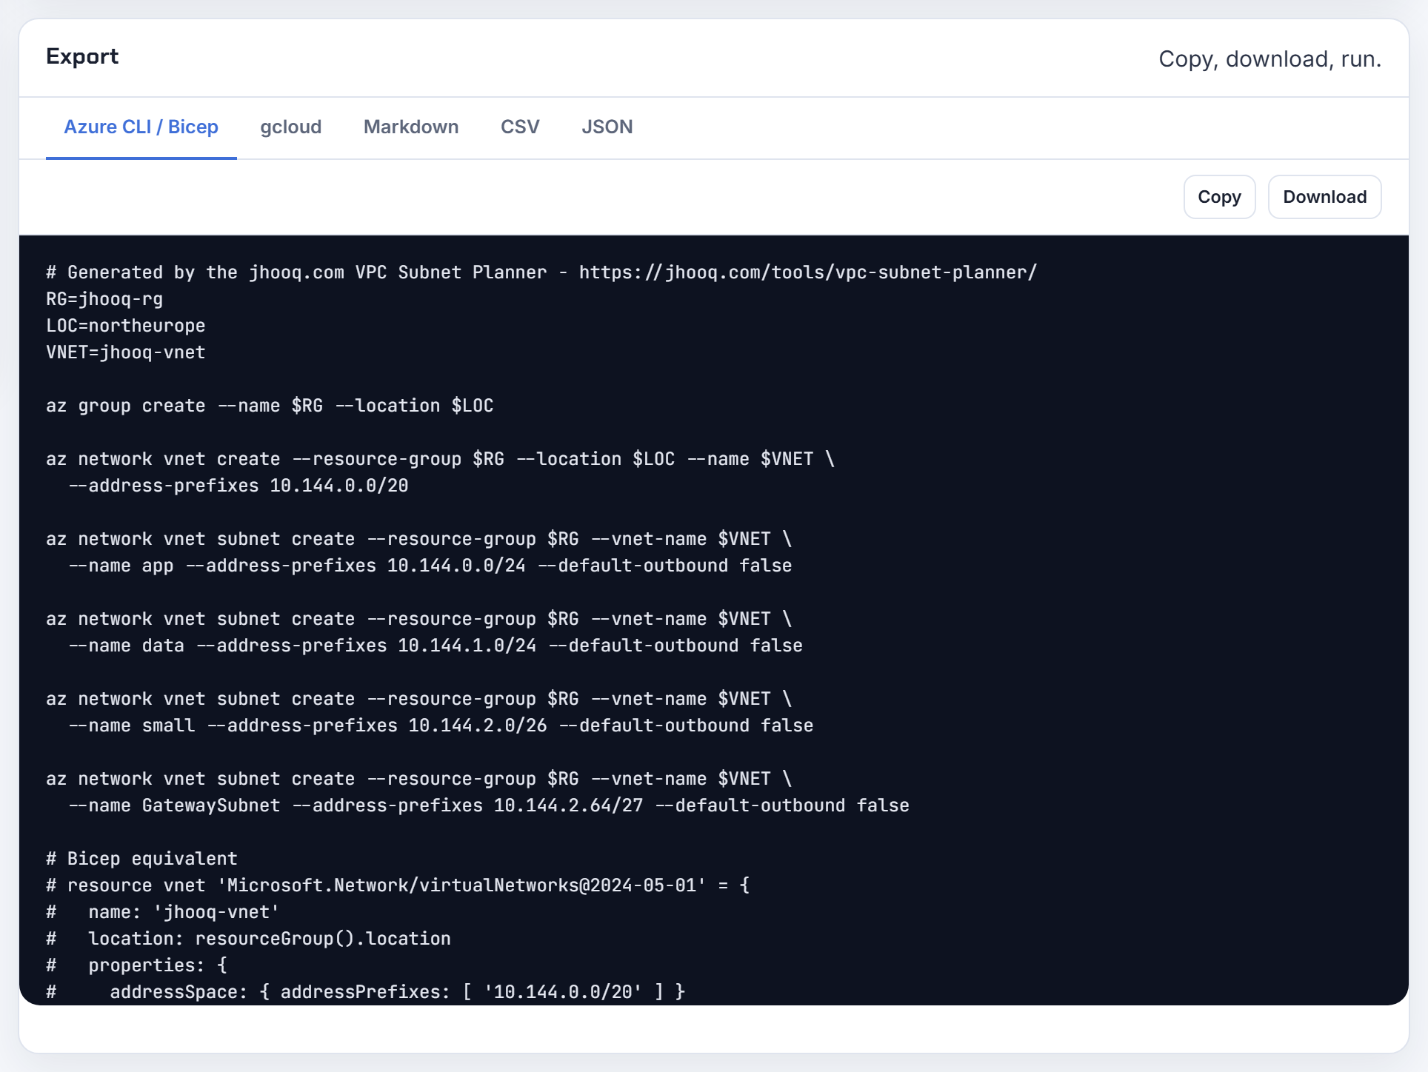Select the Azure CLI / Bicep tab

(x=141, y=127)
